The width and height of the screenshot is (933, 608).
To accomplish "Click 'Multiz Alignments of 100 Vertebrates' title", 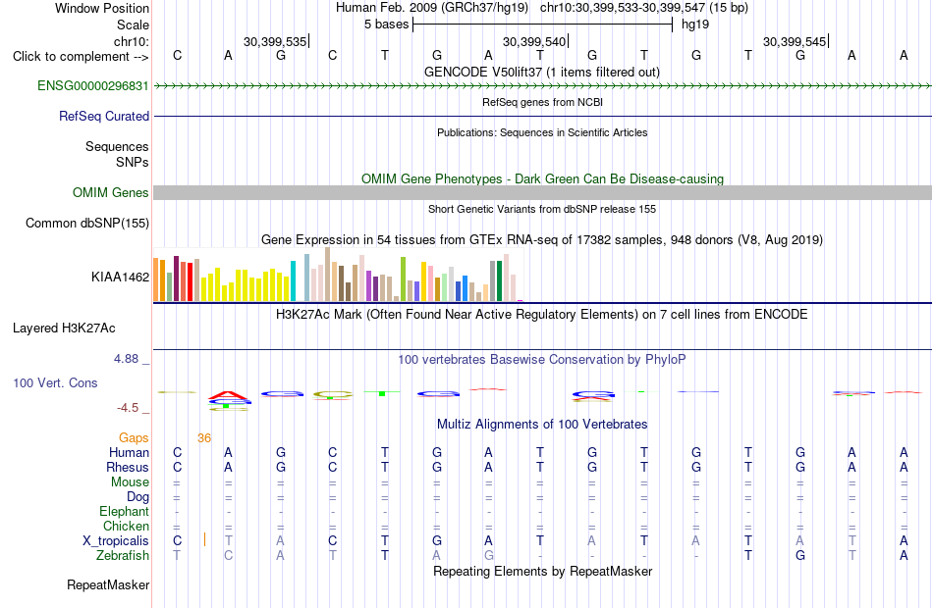I will (x=542, y=424).
